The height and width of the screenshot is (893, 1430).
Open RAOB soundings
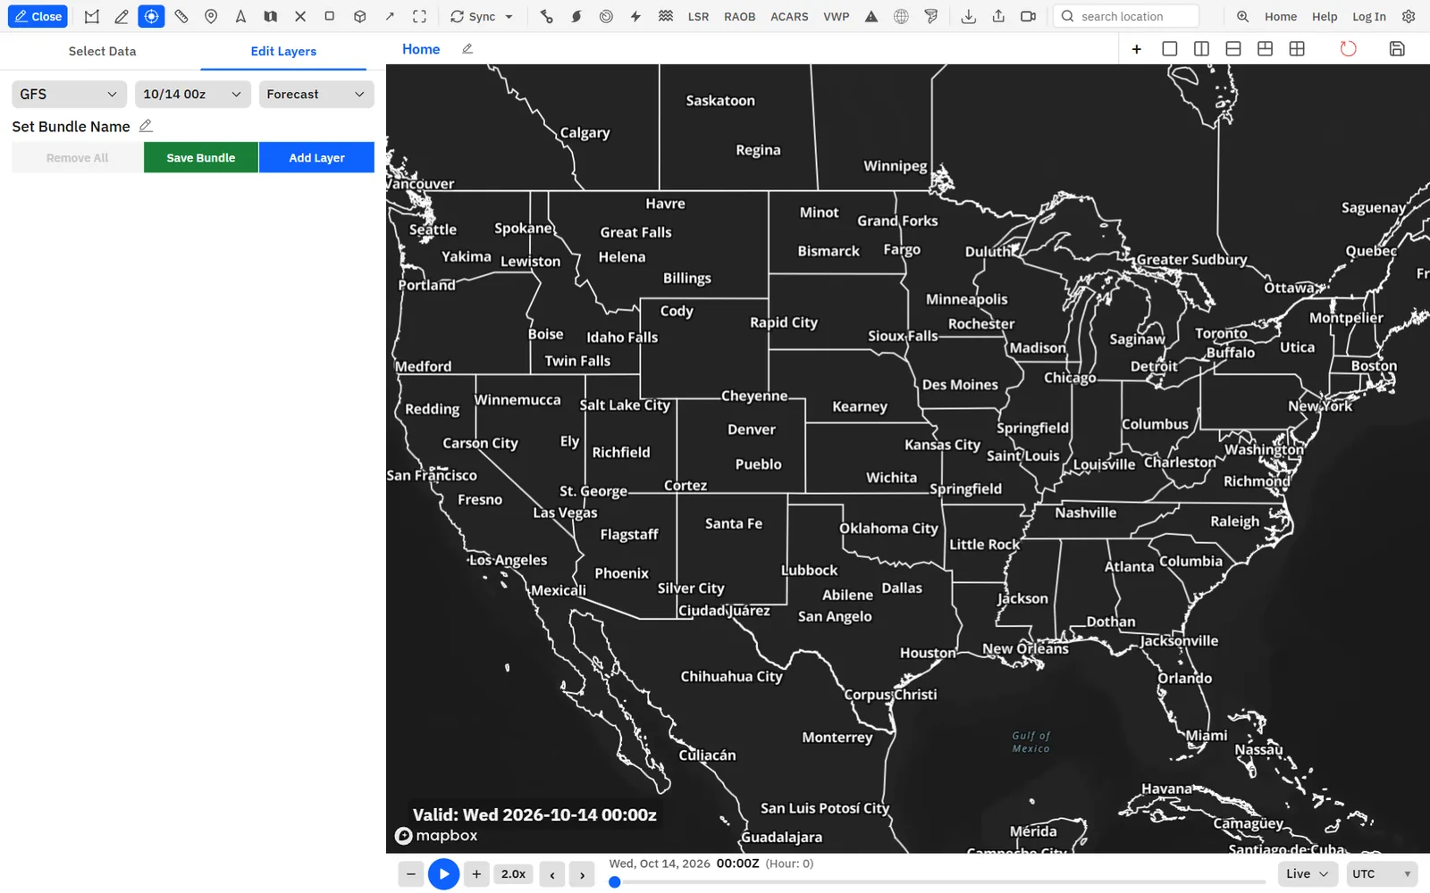pyautogui.click(x=739, y=16)
